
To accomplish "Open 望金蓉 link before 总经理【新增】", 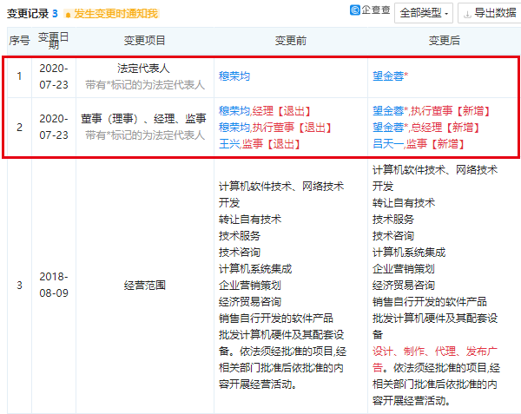I will [388, 128].
